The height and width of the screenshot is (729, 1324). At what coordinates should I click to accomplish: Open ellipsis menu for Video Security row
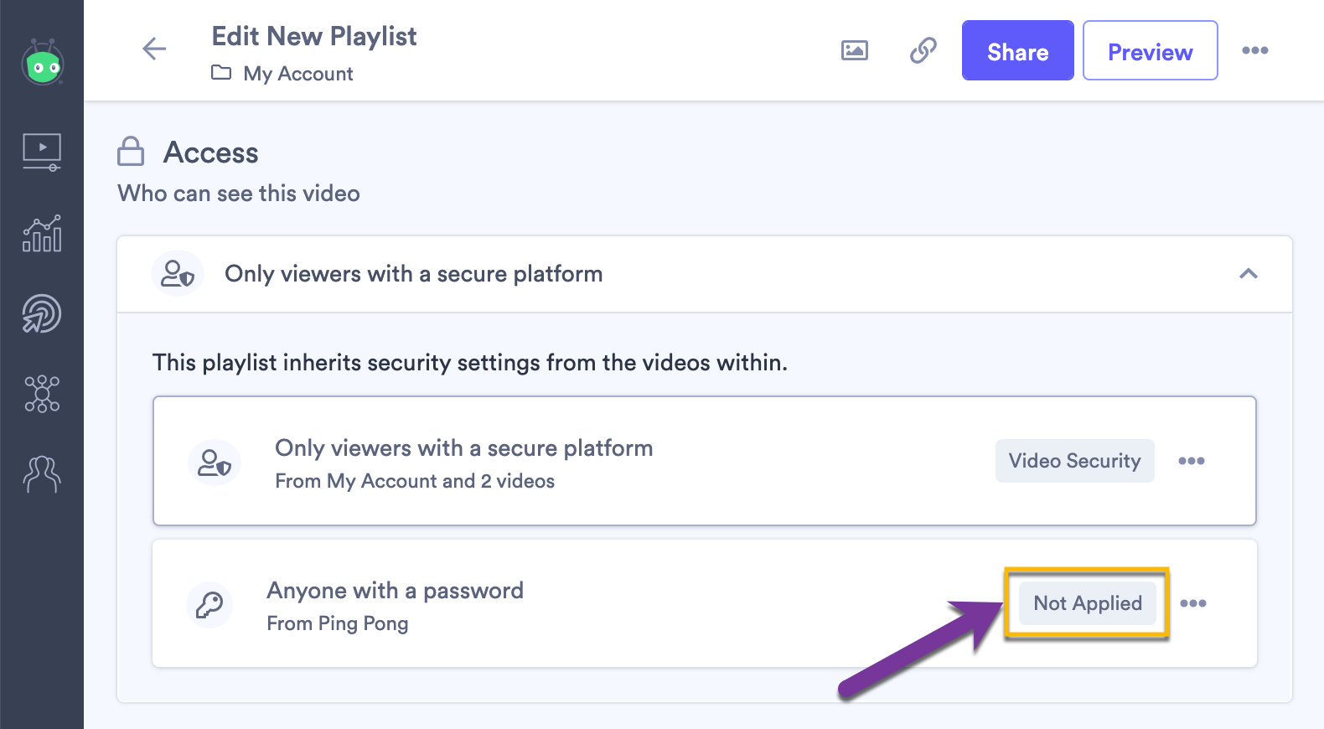point(1192,461)
